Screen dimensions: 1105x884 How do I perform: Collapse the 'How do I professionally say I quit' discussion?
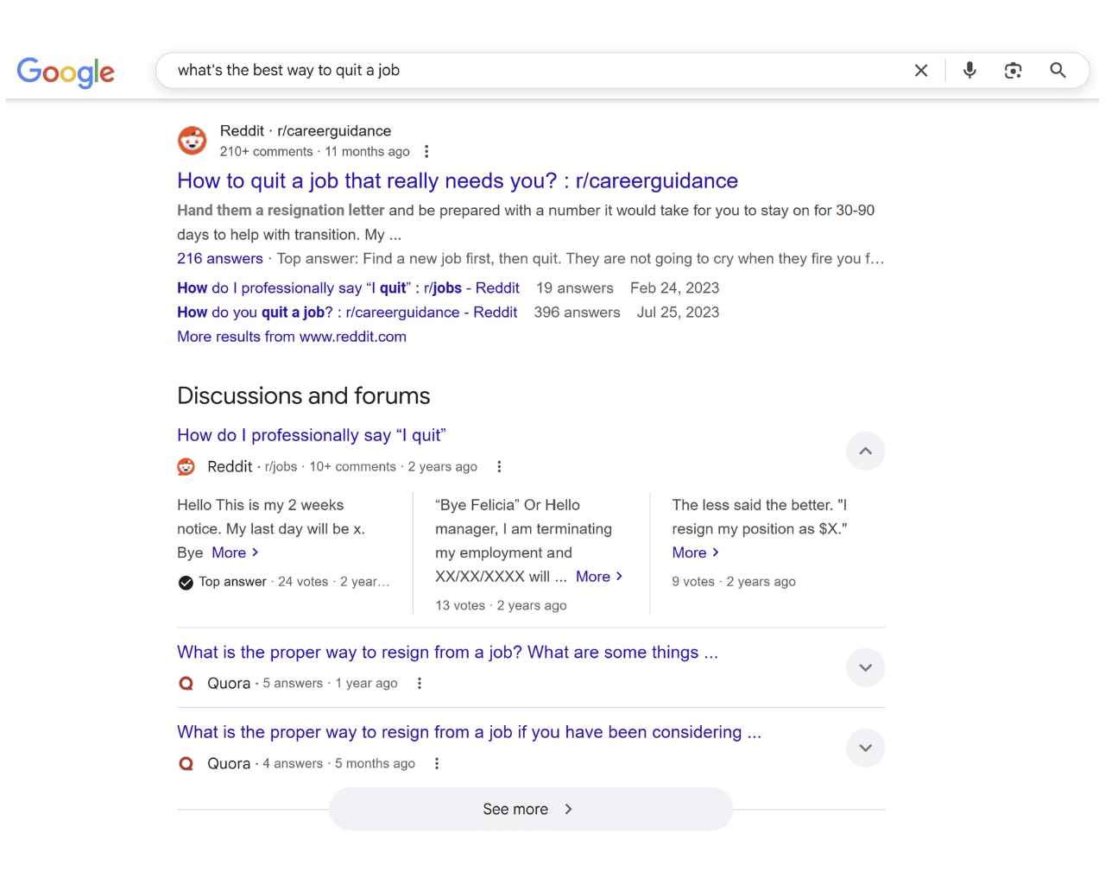pos(865,451)
